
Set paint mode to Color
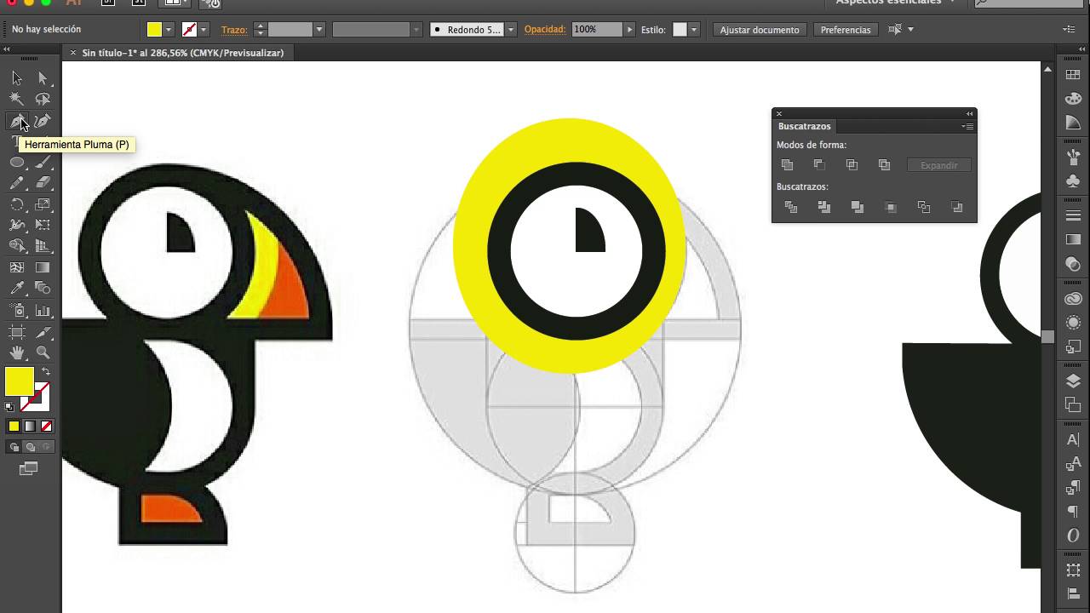tap(14, 427)
